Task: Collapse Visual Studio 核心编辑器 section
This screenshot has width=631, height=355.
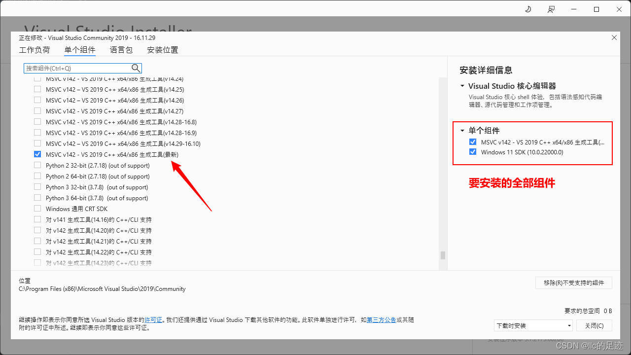Action: tap(462, 86)
